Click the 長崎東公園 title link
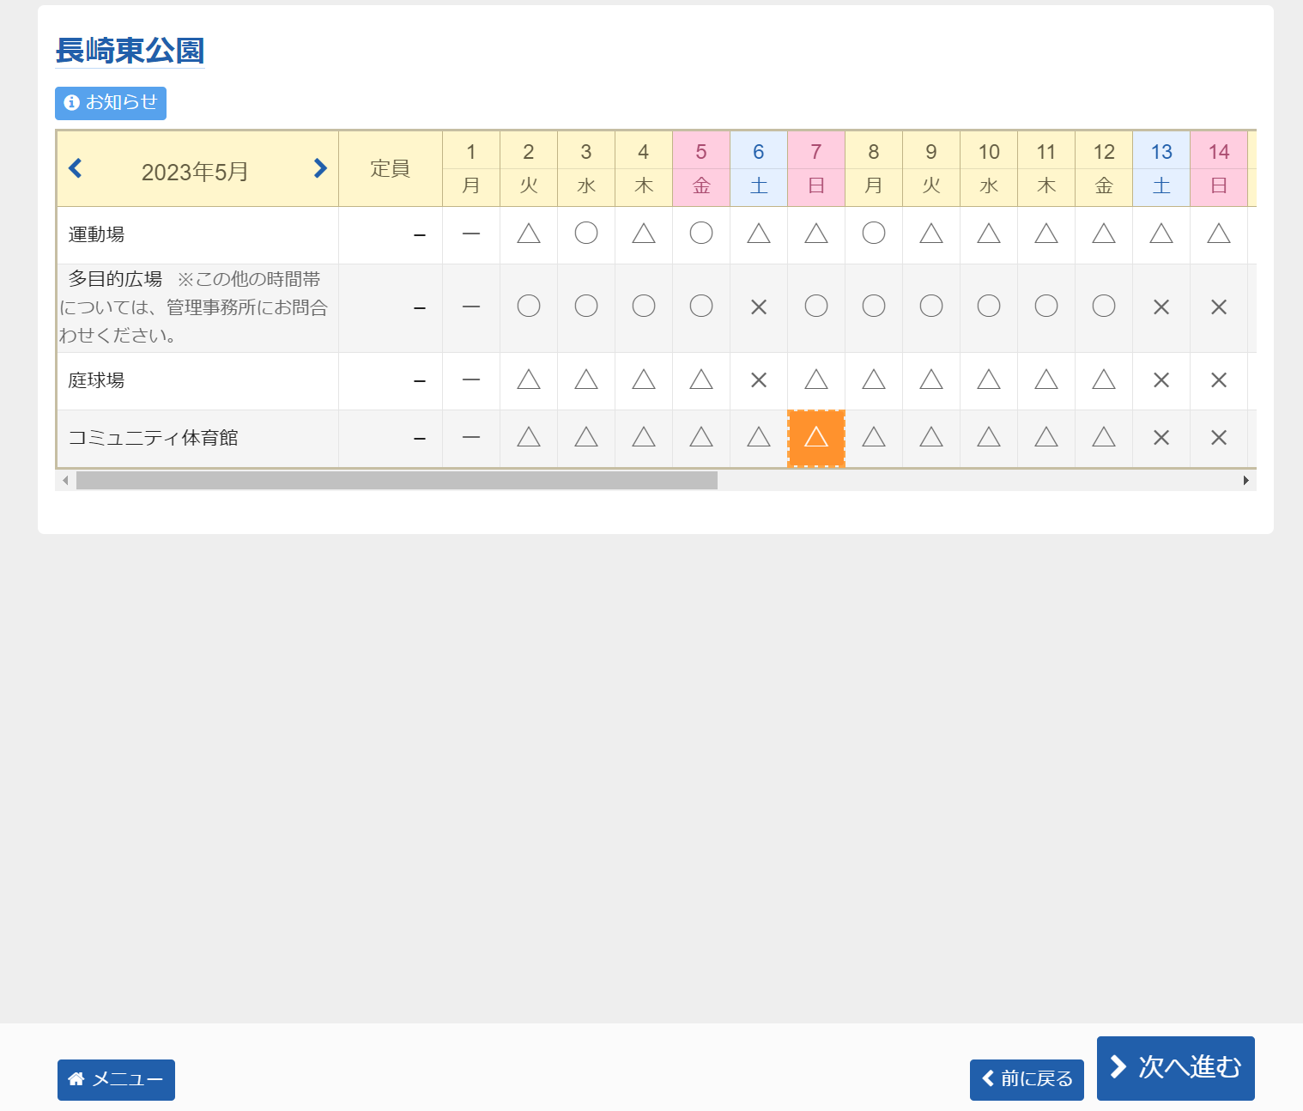The width and height of the screenshot is (1303, 1111). 130,51
